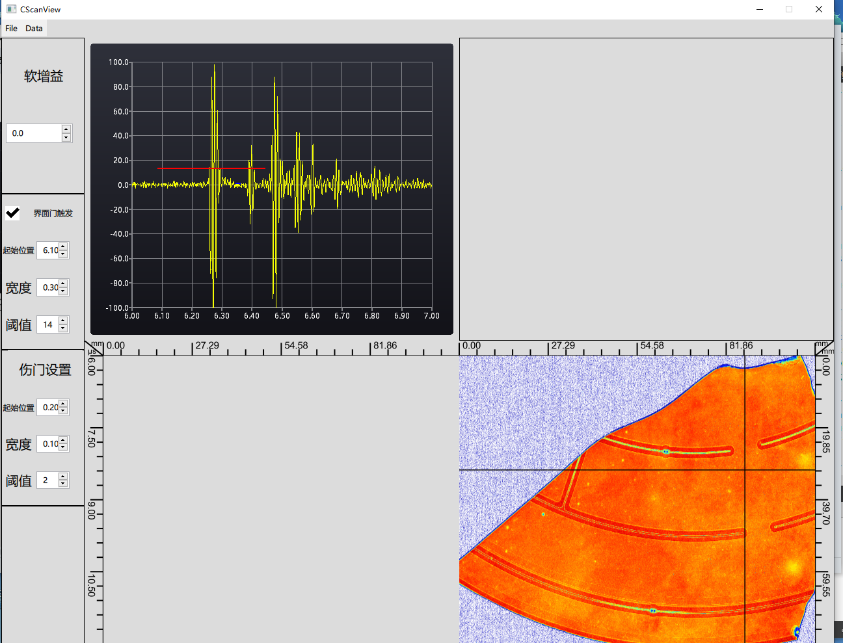Image resolution: width=843 pixels, height=643 pixels.
Task: Increase 伤门设置 阈值 value 2
Action: pos(63,477)
